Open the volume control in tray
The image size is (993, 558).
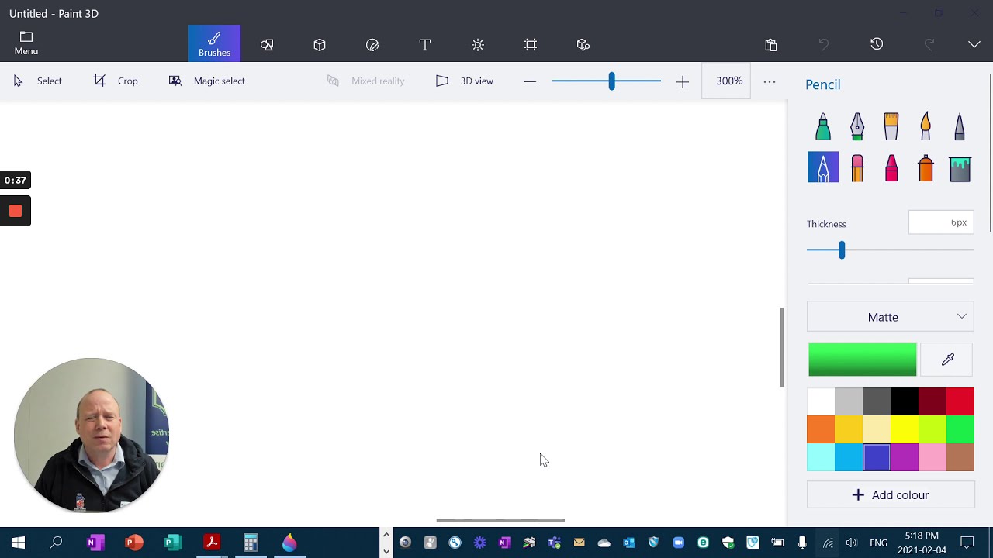coord(852,542)
